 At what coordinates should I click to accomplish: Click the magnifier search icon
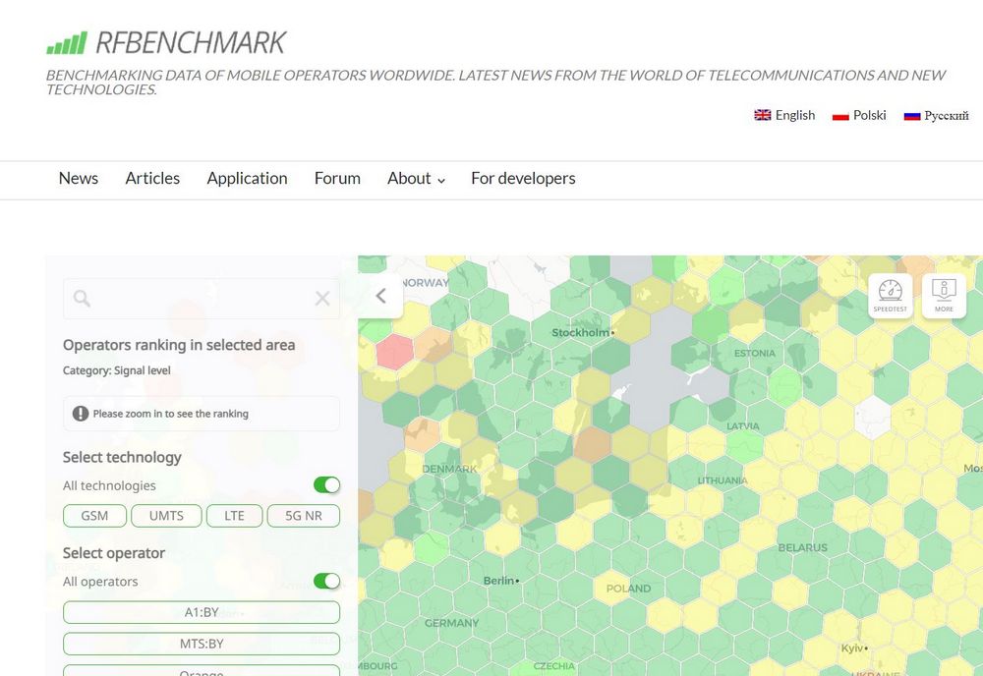(x=82, y=299)
